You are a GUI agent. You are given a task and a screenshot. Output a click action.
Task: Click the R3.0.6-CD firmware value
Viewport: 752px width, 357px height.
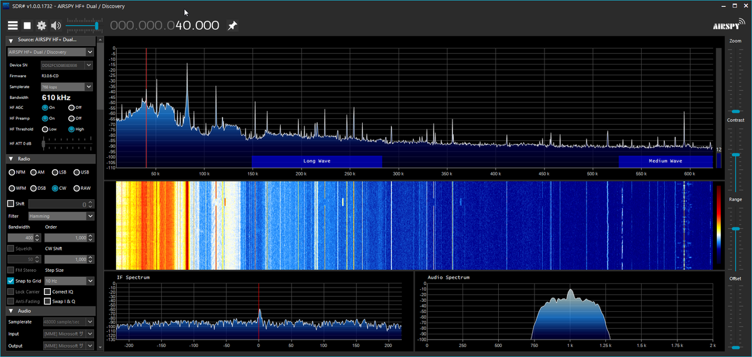coord(51,76)
